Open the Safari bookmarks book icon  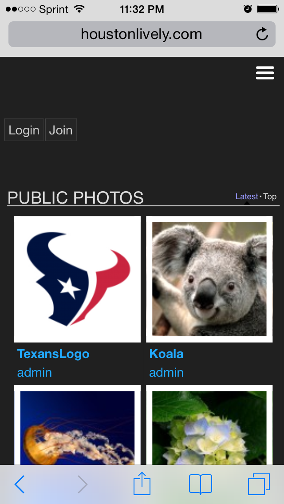(201, 484)
